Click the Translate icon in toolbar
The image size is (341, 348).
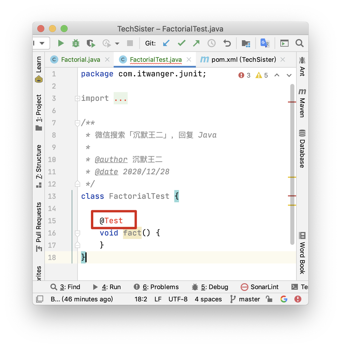click(x=265, y=43)
